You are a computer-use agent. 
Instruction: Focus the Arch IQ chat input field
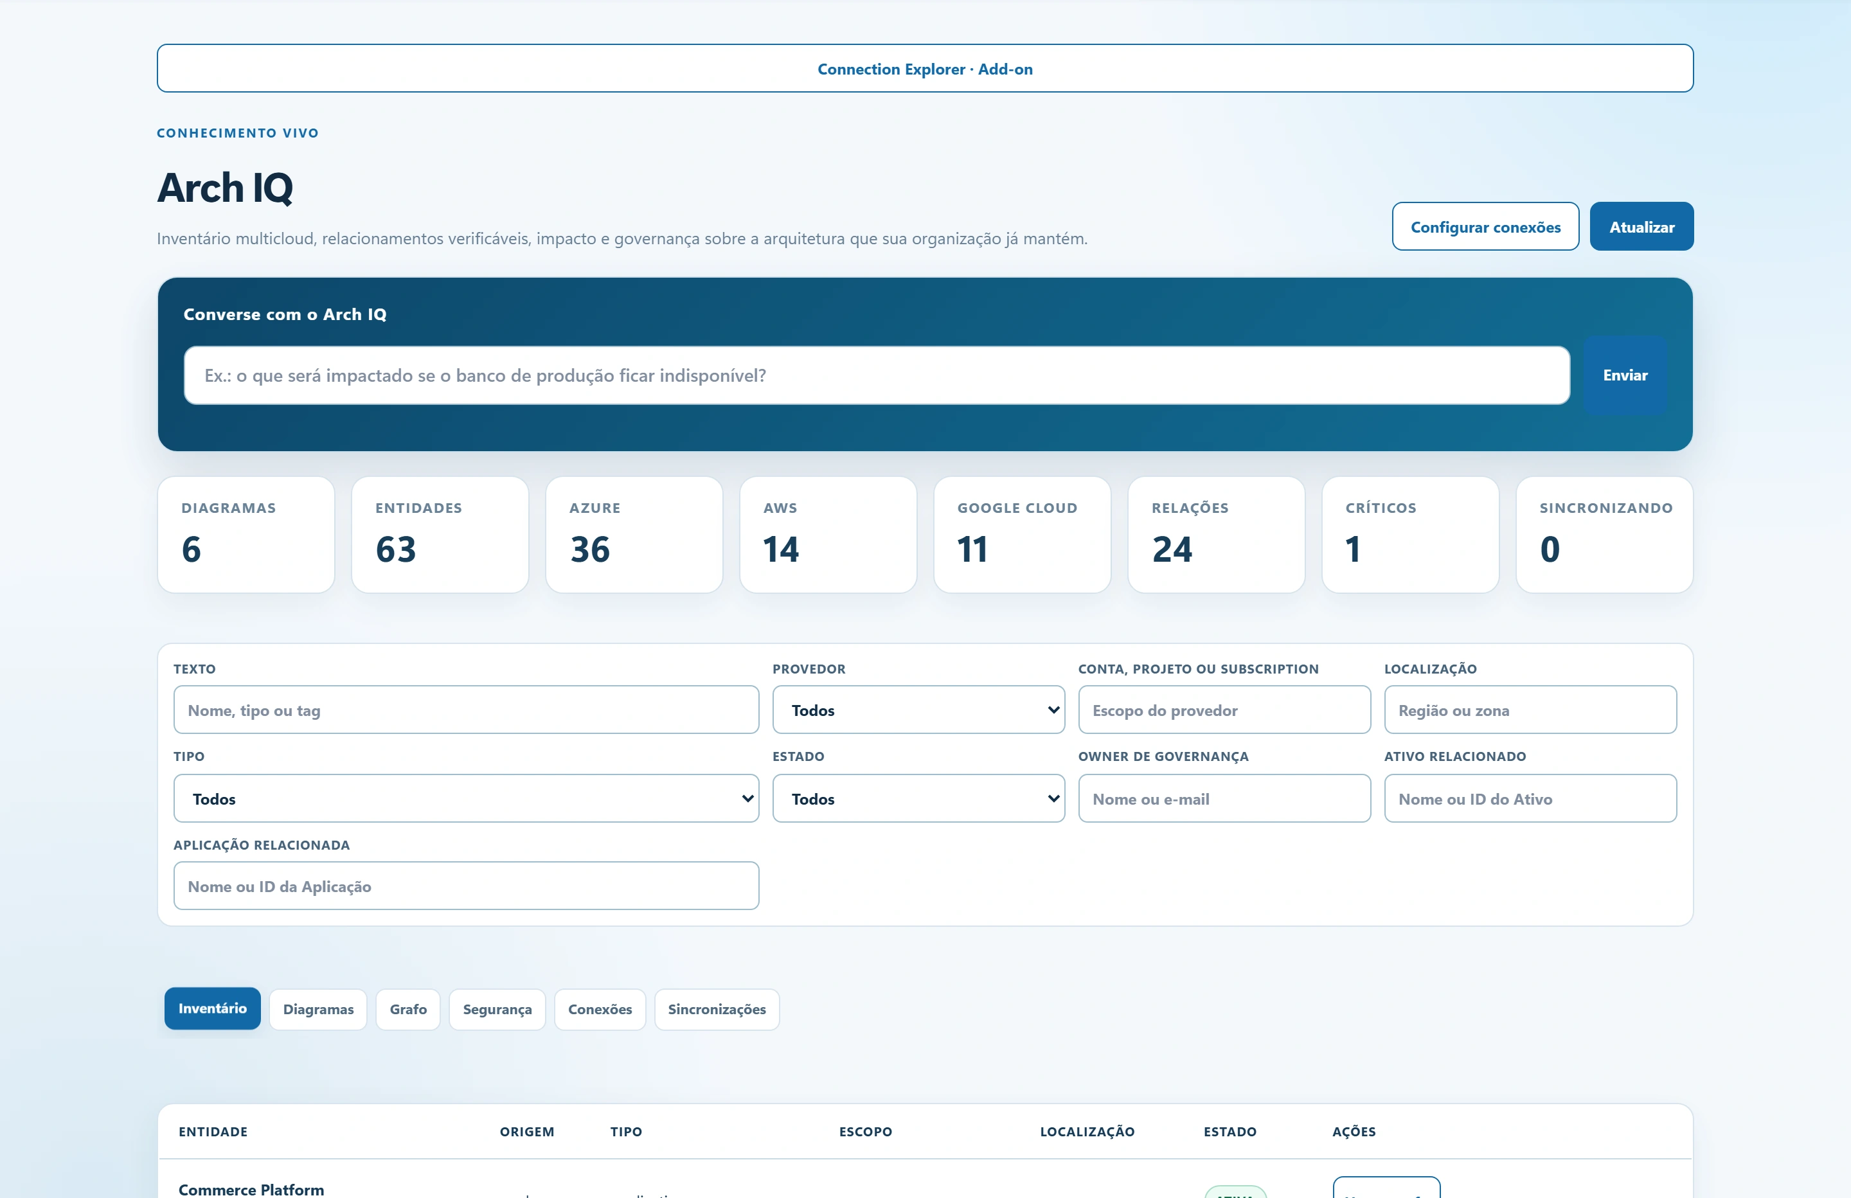click(x=877, y=375)
